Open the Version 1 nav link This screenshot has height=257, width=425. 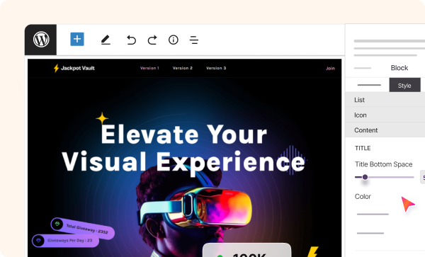[x=149, y=68]
